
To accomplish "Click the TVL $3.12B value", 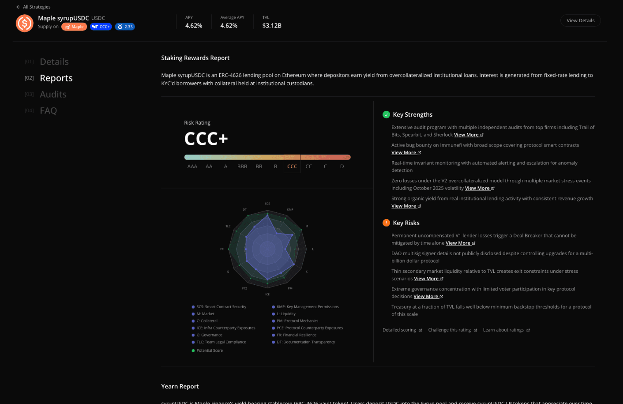I will [x=272, y=26].
